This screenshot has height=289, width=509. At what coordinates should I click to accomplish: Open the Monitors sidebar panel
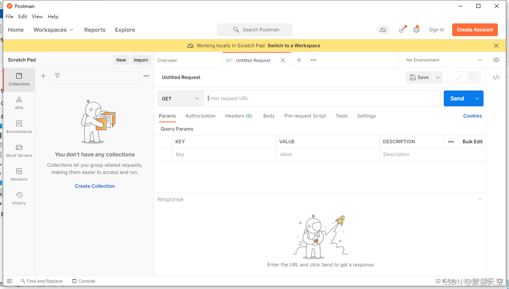(x=19, y=175)
